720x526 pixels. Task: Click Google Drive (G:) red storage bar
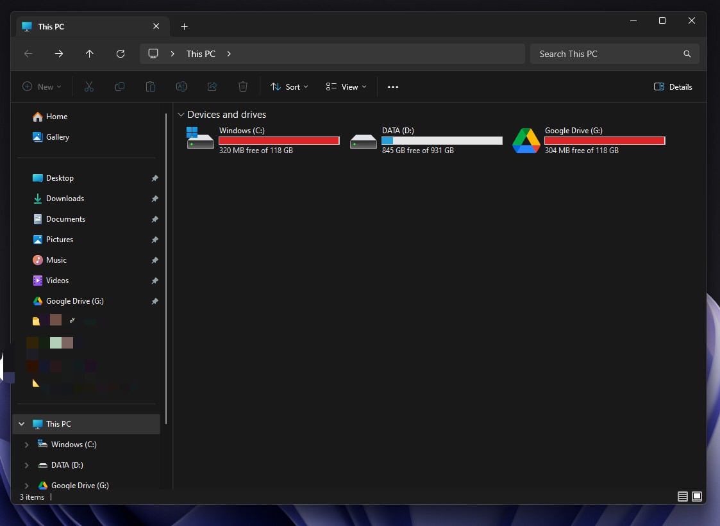pyautogui.click(x=605, y=140)
